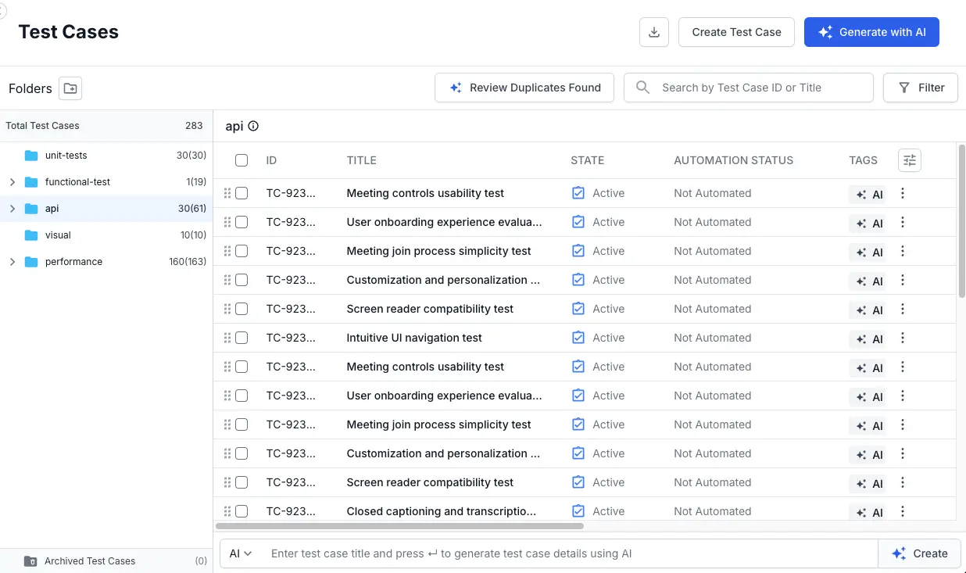Click the AI tag on Closed captioning row

pos(869,513)
